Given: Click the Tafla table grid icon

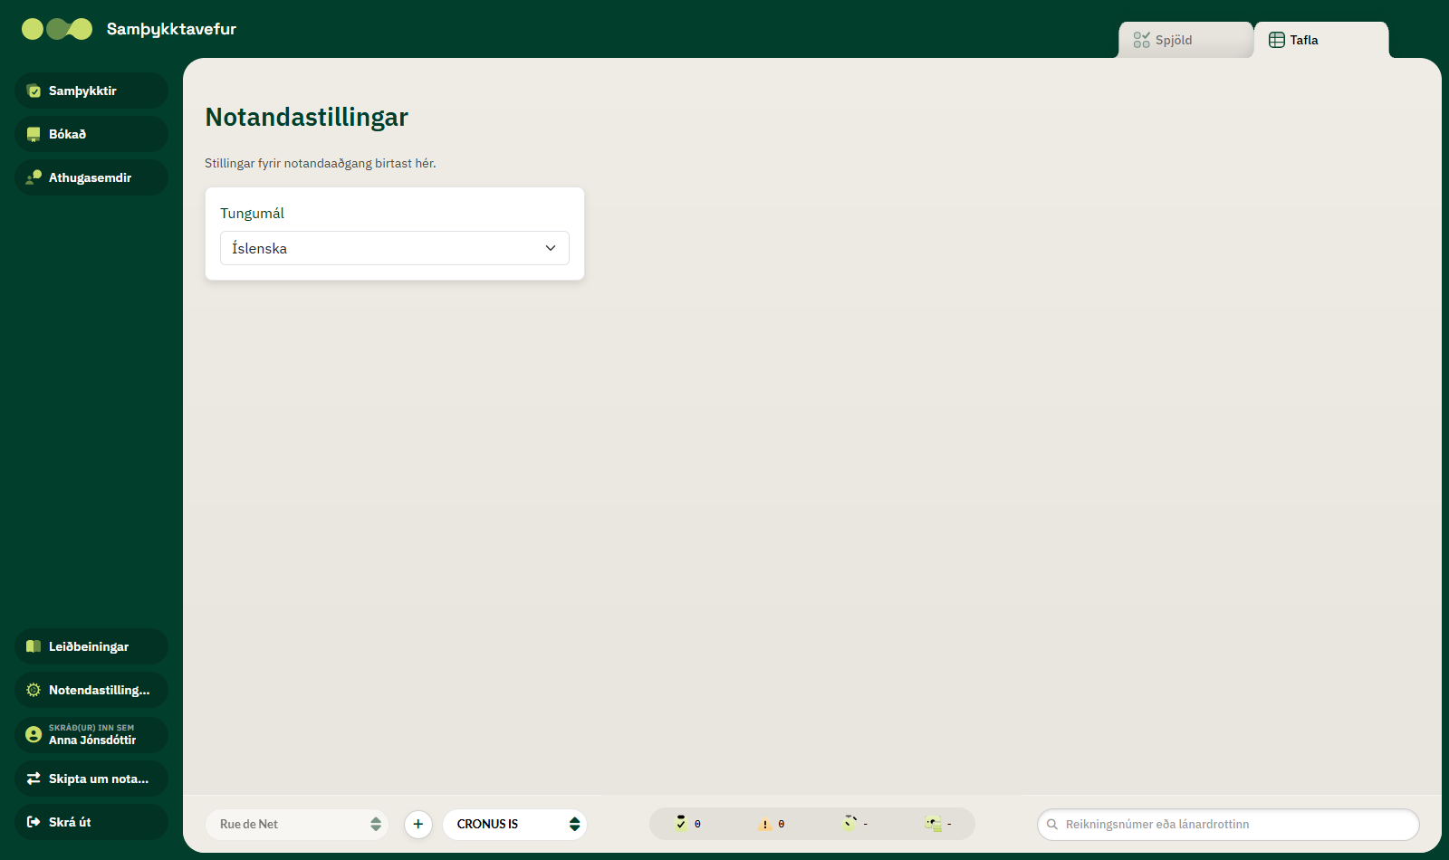Looking at the screenshot, I should (1277, 40).
